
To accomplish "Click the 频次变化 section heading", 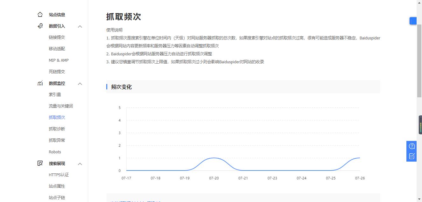I will tap(121, 87).
